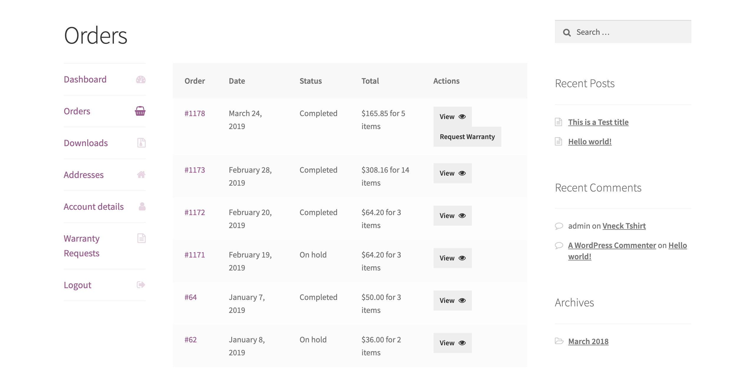This screenshot has height=373, width=755.
Task: View order #1171 on hold
Action: pos(452,258)
